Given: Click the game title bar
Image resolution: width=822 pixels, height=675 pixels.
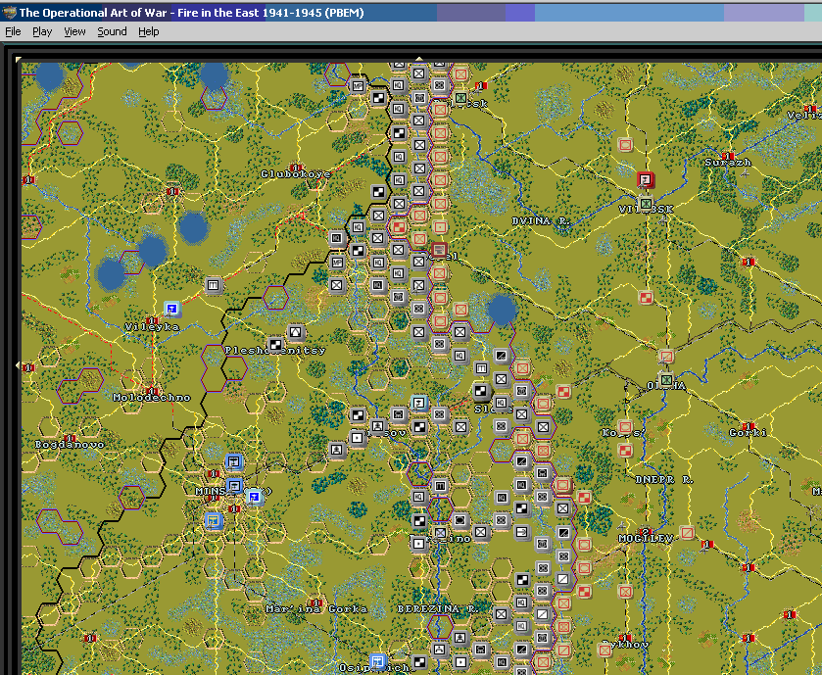Looking at the screenshot, I should pos(411,13).
